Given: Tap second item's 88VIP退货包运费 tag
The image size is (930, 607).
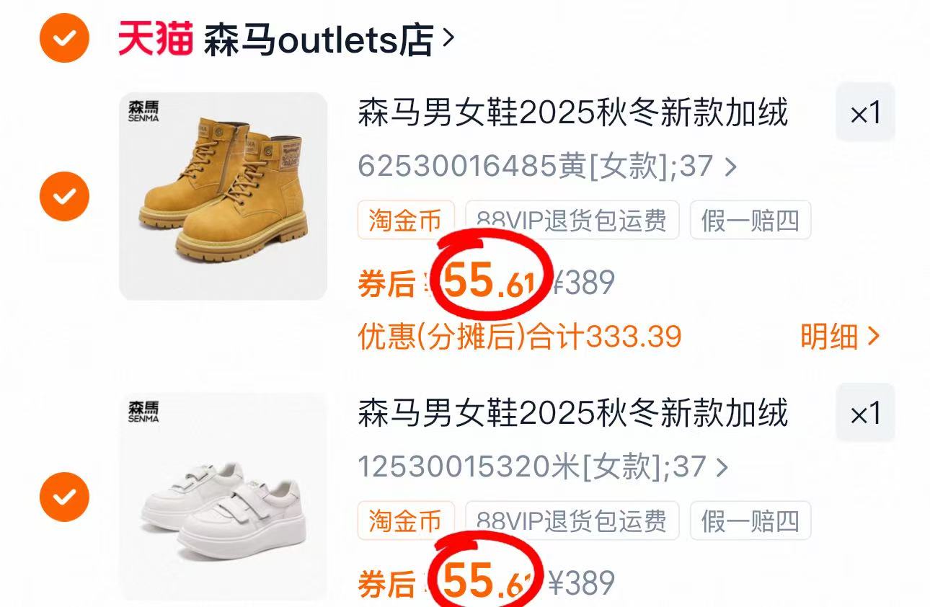Looking at the screenshot, I should pyautogui.click(x=572, y=520).
